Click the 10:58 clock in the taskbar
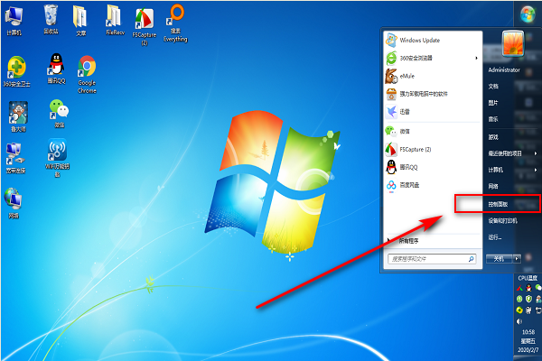 pos(528,332)
